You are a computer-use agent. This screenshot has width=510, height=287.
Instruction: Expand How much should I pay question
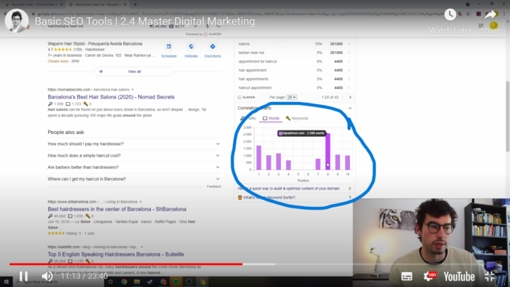click(134, 144)
